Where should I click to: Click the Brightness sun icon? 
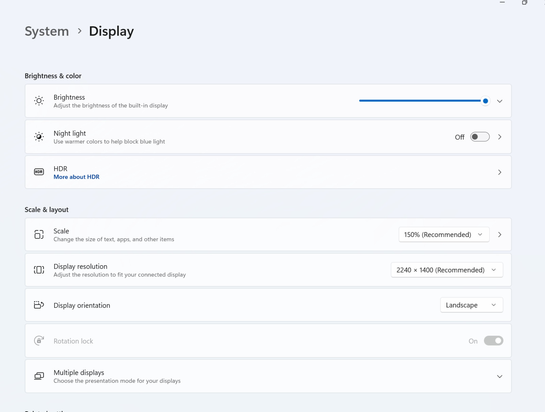39,101
